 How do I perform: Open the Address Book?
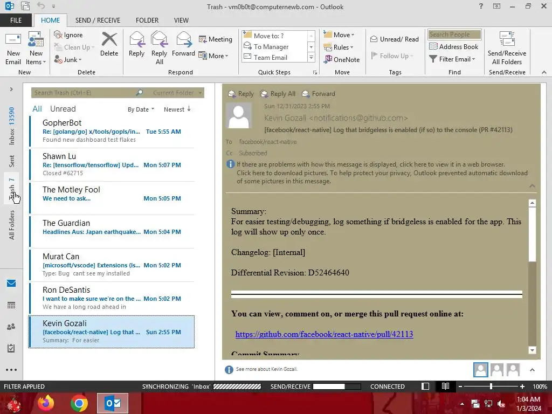[453, 46]
